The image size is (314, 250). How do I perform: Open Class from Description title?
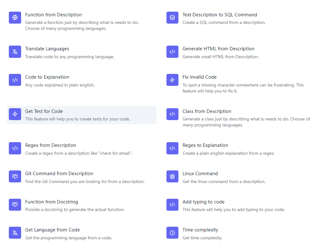pyautogui.click(x=207, y=111)
